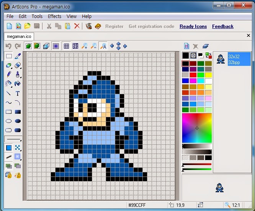Pick the yellow palette swatch

[x=208, y=75]
